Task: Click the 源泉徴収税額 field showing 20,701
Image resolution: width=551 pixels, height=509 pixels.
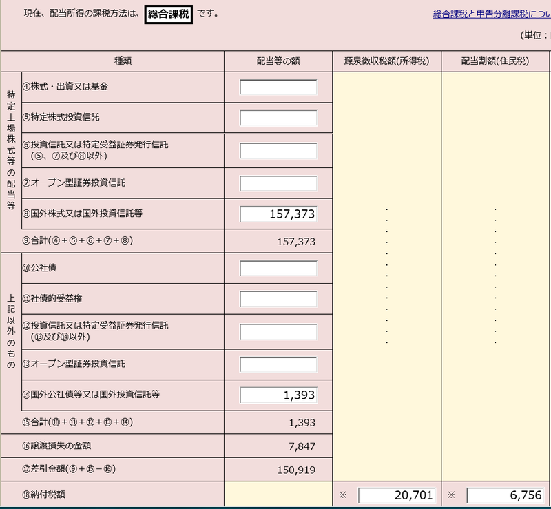Action: 397,495
